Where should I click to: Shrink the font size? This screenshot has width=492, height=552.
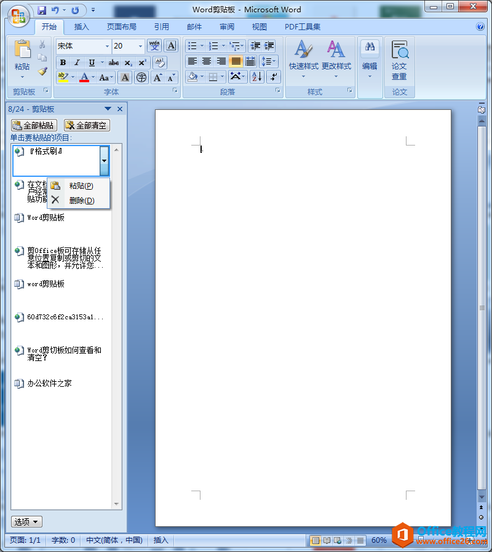171,77
